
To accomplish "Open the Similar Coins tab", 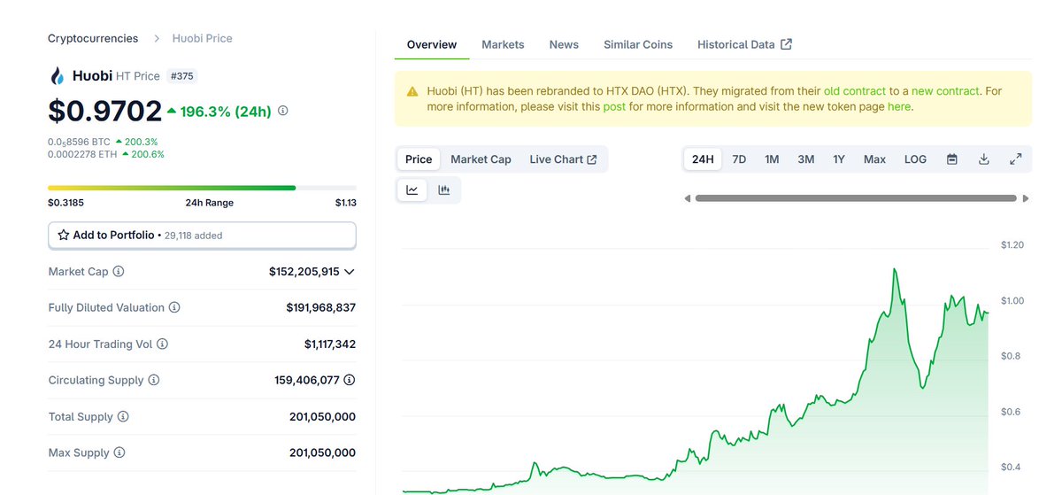I will (638, 44).
